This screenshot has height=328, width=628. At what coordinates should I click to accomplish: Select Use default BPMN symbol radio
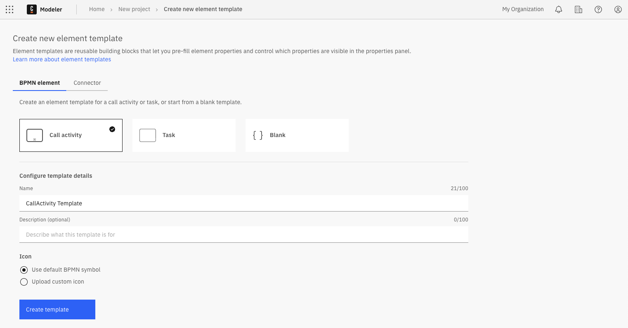click(24, 270)
